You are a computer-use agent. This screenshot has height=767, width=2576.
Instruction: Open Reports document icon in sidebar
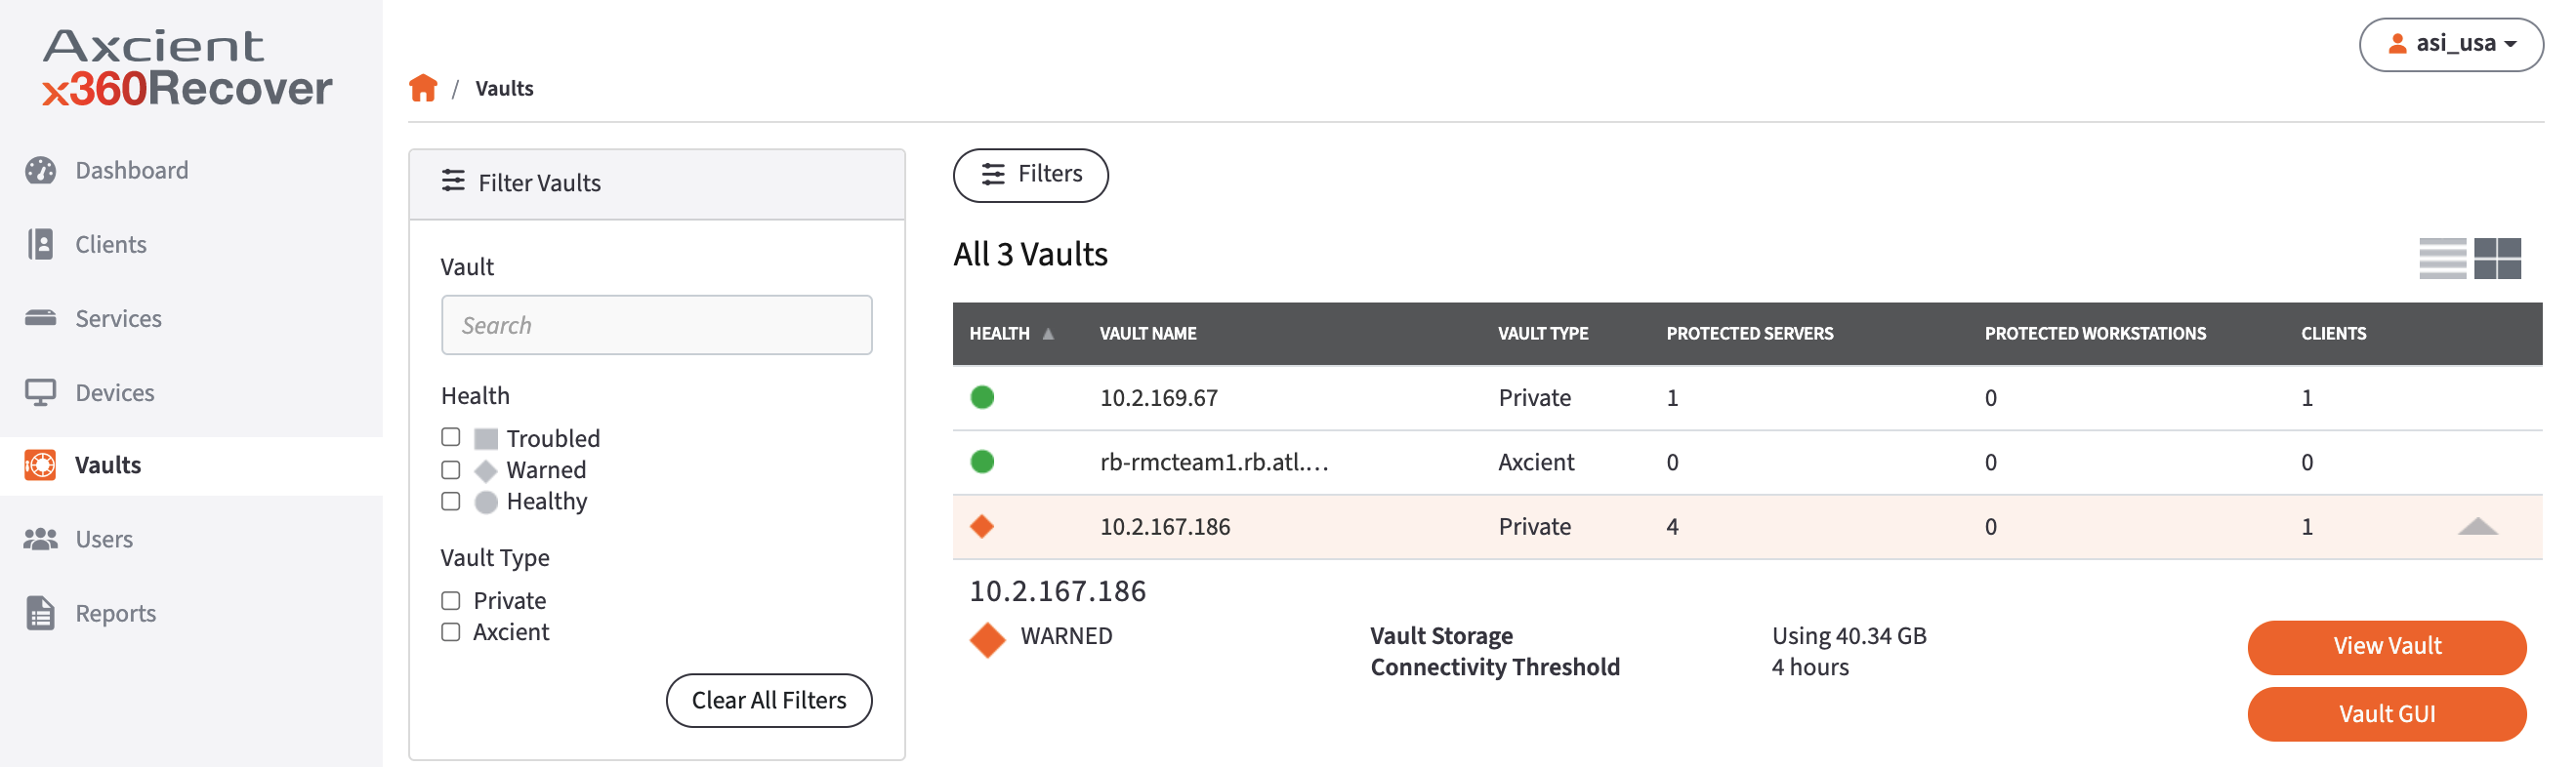point(41,613)
